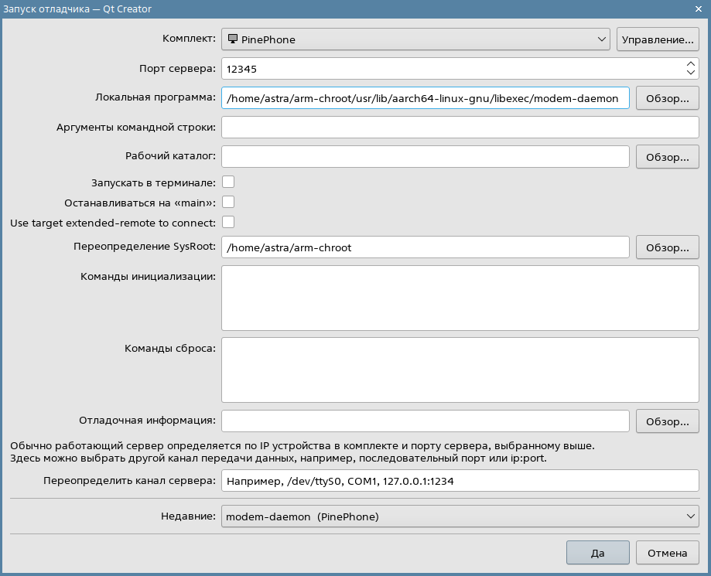Browse for the Рабочий каталог
The height and width of the screenshot is (576, 711).
(667, 157)
